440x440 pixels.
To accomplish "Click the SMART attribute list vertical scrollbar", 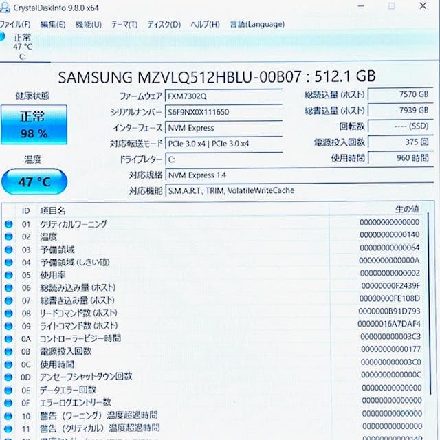I will click(429, 303).
